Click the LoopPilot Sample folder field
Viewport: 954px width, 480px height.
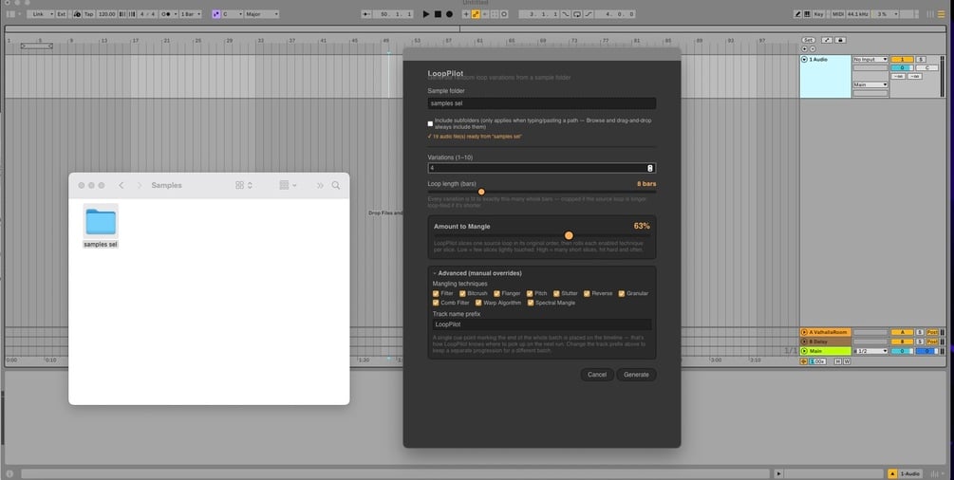tap(541, 103)
